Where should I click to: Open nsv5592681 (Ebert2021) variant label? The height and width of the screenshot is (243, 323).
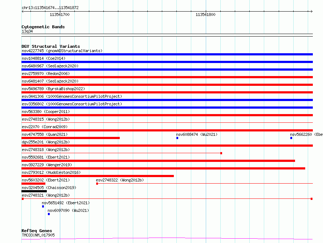click(46, 157)
